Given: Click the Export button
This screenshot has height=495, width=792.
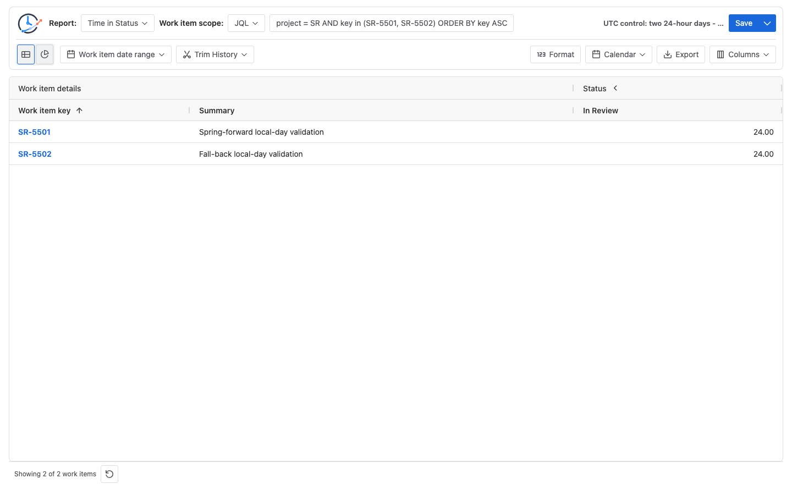Looking at the screenshot, I should 681,54.
